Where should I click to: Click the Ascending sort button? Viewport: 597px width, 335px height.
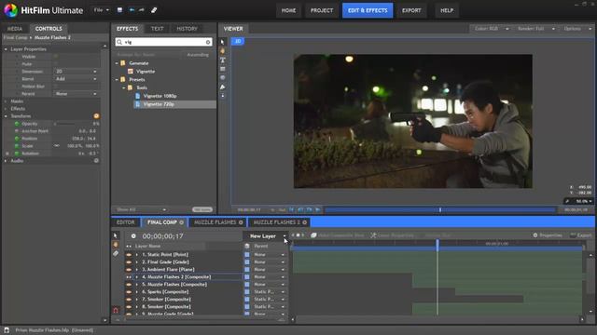[x=198, y=55]
